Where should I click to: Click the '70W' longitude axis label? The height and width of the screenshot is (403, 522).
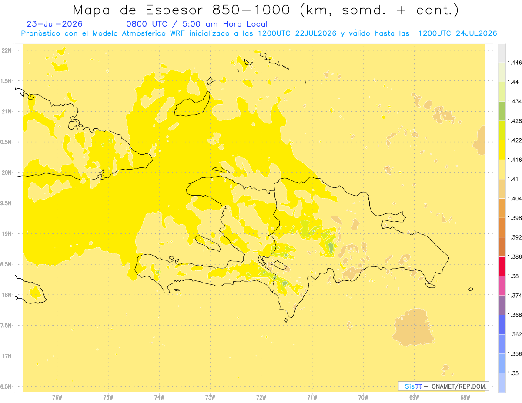[x=363, y=397]
